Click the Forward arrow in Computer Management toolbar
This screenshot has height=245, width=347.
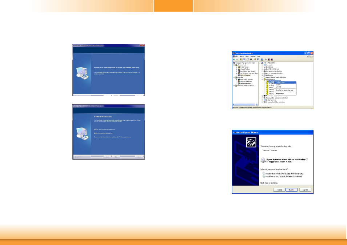tap(237, 60)
